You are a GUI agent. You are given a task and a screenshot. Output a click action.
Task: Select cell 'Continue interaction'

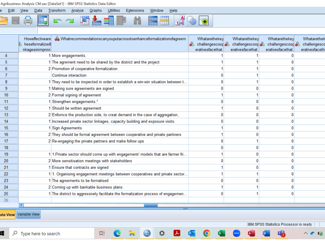click(x=120, y=75)
